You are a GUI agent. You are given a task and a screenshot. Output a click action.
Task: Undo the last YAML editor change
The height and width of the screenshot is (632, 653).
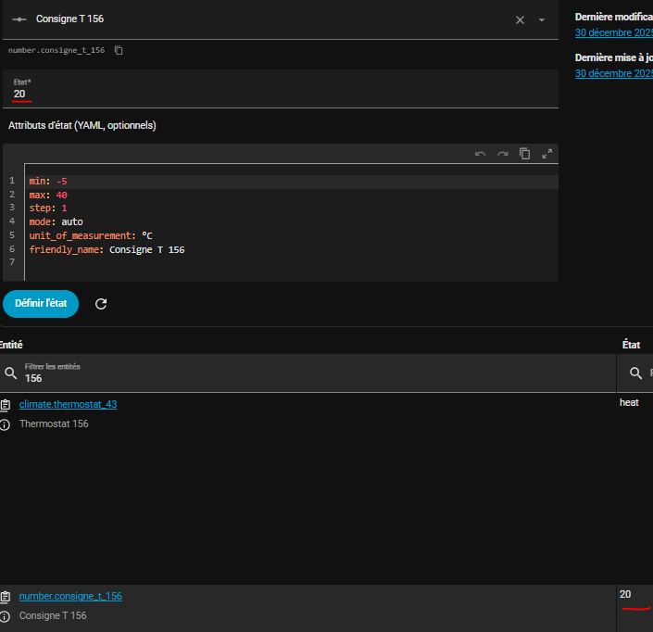[480, 154]
